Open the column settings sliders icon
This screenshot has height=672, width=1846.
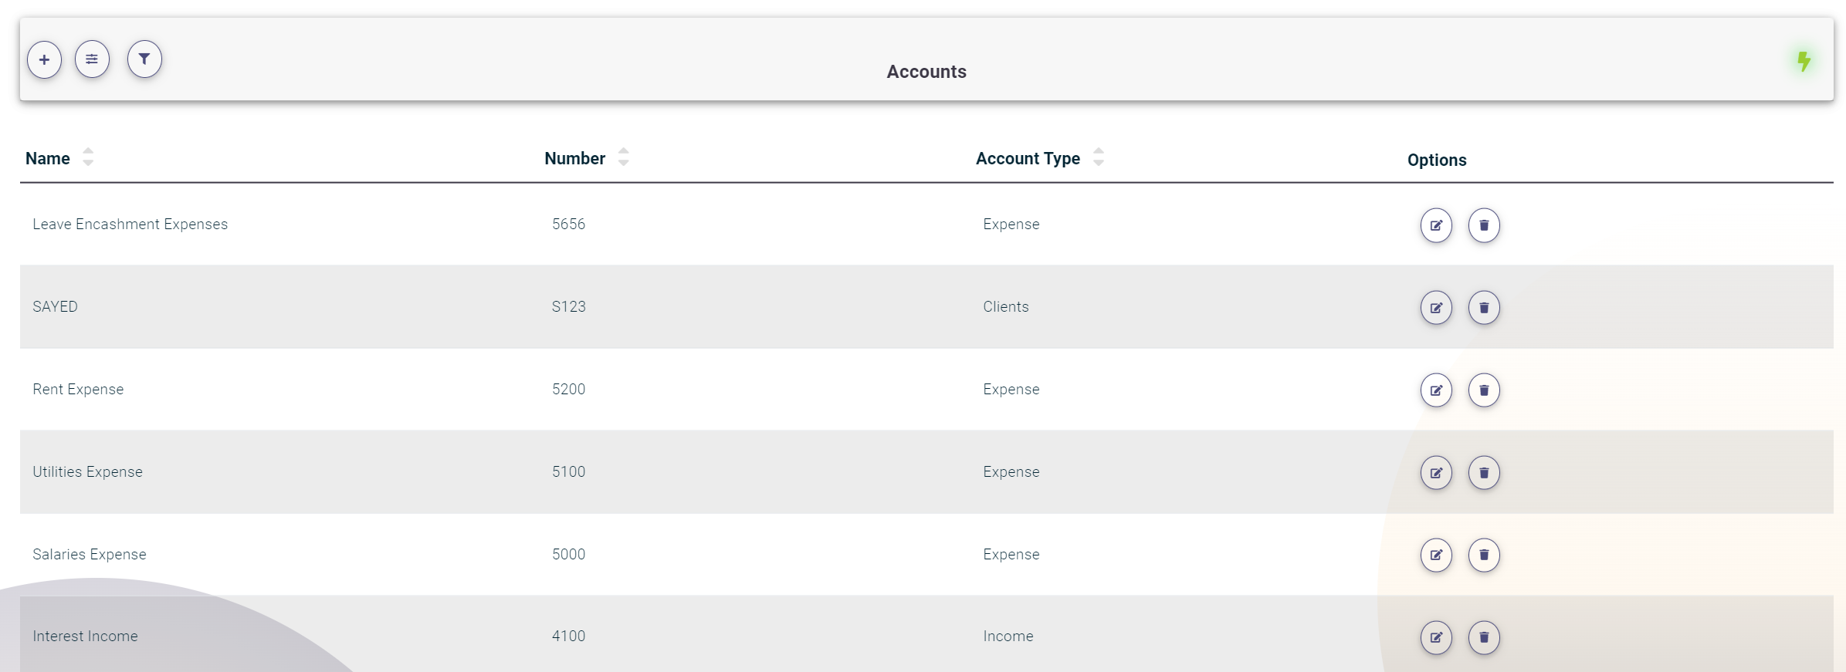coord(92,59)
